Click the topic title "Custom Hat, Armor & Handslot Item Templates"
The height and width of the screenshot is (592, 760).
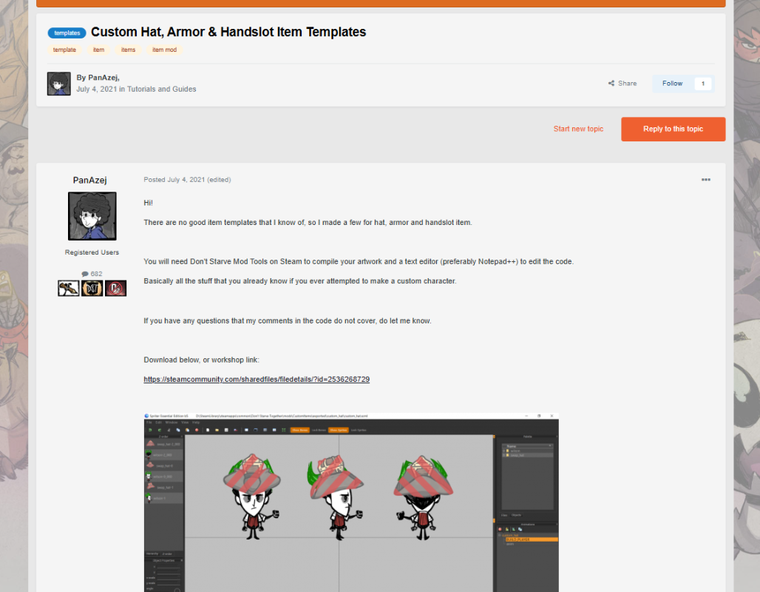coord(228,32)
